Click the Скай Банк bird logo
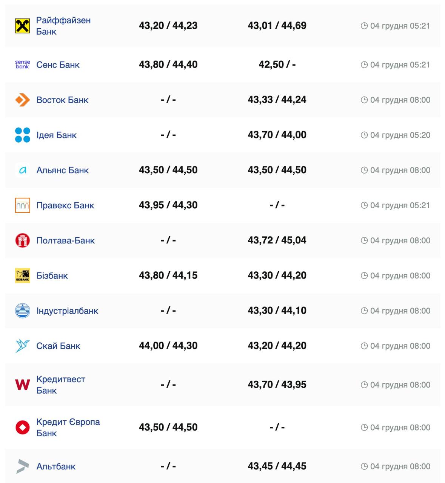This screenshot has height=483, width=445. (22, 346)
